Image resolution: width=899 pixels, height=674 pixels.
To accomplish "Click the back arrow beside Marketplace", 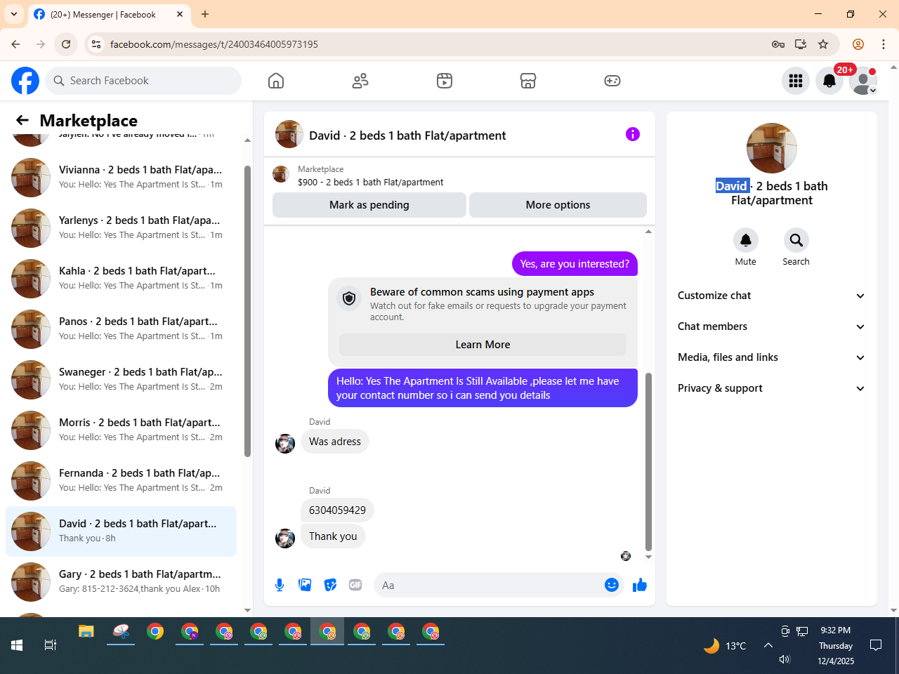I will click(22, 120).
